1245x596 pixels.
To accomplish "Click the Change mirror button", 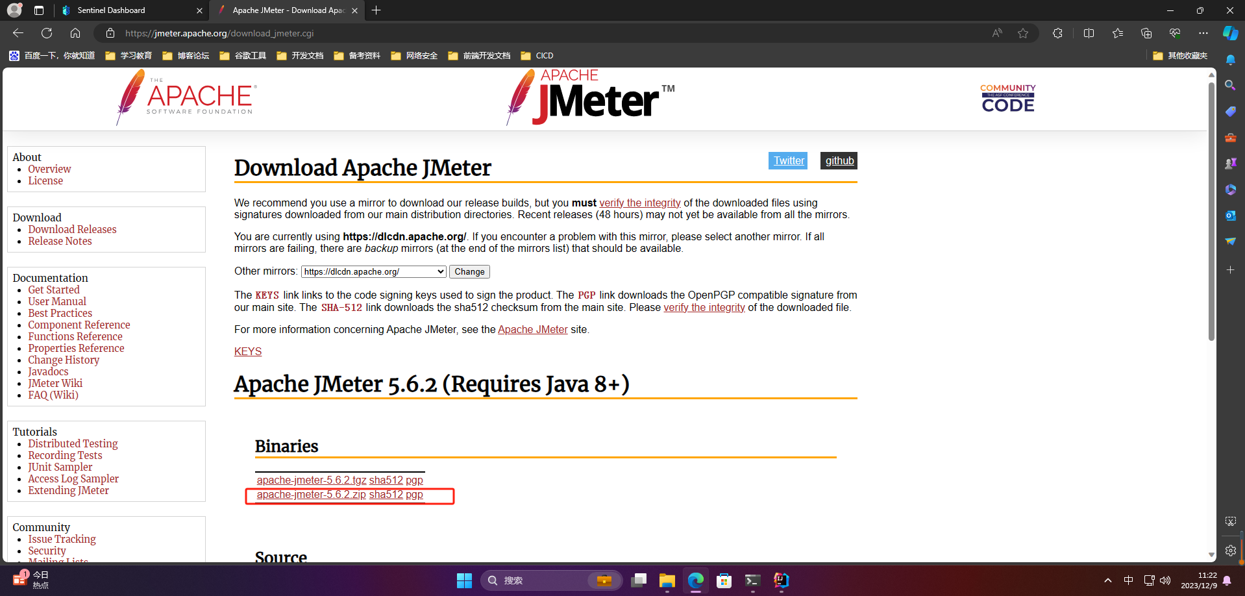I will coord(469,271).
